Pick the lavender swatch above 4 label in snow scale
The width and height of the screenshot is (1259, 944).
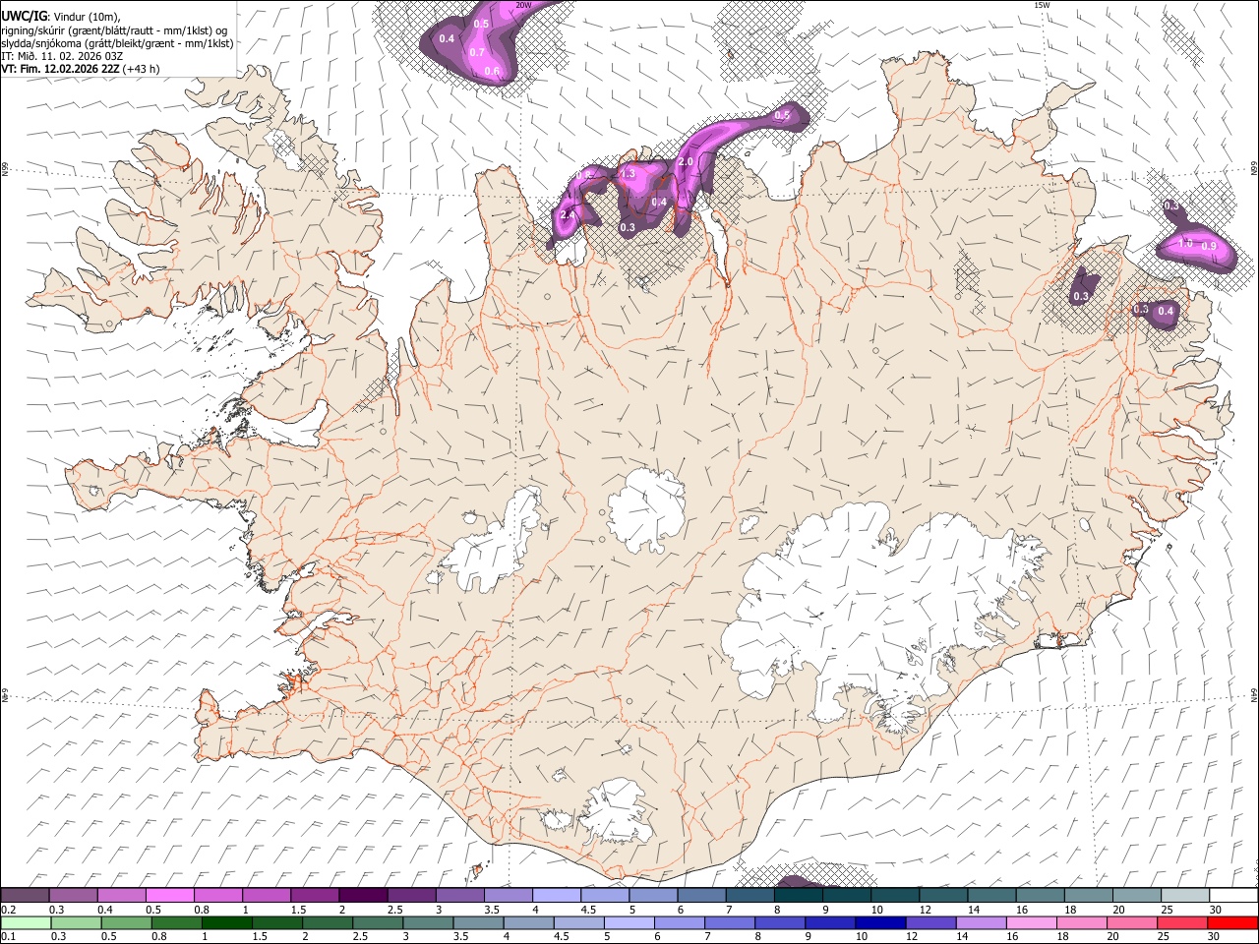[557, 896]
